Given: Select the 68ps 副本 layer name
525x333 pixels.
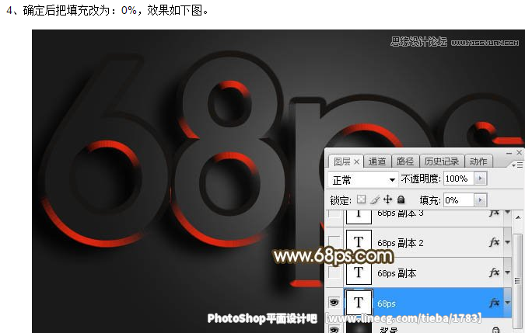Looking at the screenshot, I should 397,273.
